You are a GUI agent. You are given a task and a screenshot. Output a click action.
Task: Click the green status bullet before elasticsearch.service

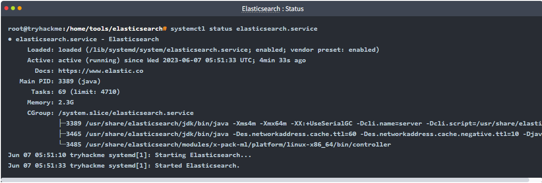(x=10, y=39)
